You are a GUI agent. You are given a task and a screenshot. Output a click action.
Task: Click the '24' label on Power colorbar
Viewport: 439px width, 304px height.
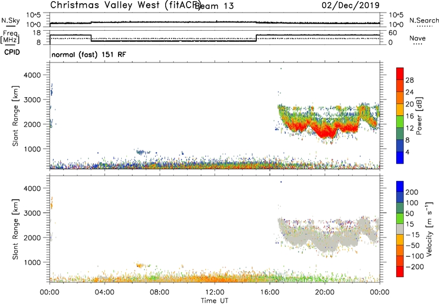coord(409,92)
